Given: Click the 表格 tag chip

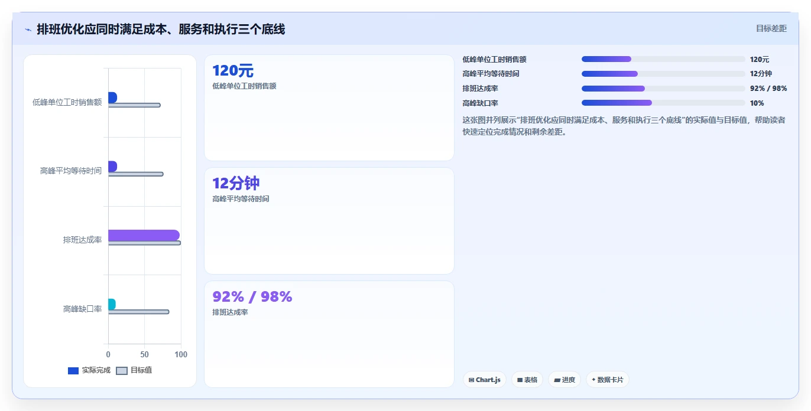Looking at the screenshot, I should coord(527,380).
